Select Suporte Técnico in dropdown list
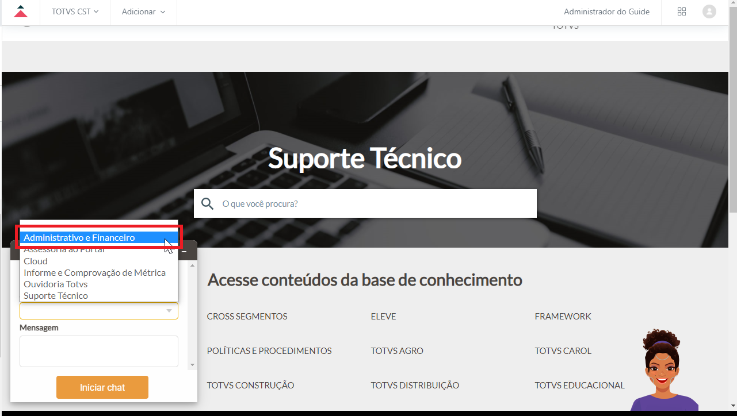 (x=99, y=295)
